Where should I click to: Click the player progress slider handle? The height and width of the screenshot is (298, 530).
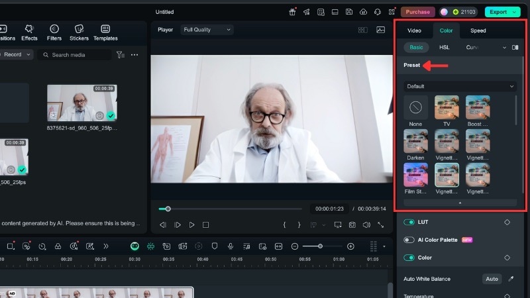[168, 209]
